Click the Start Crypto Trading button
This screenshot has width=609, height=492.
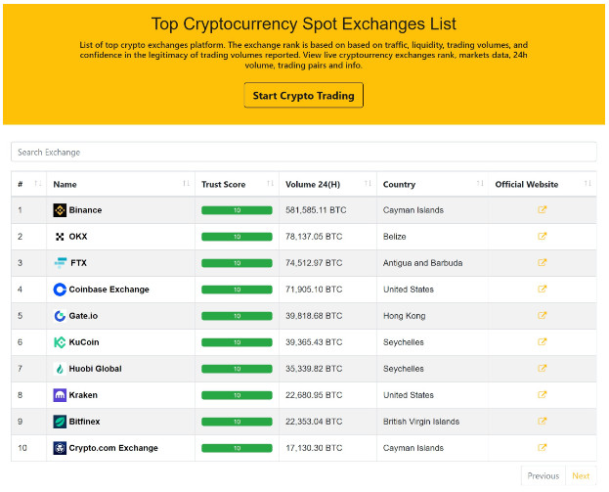click(x=304, y=95)
